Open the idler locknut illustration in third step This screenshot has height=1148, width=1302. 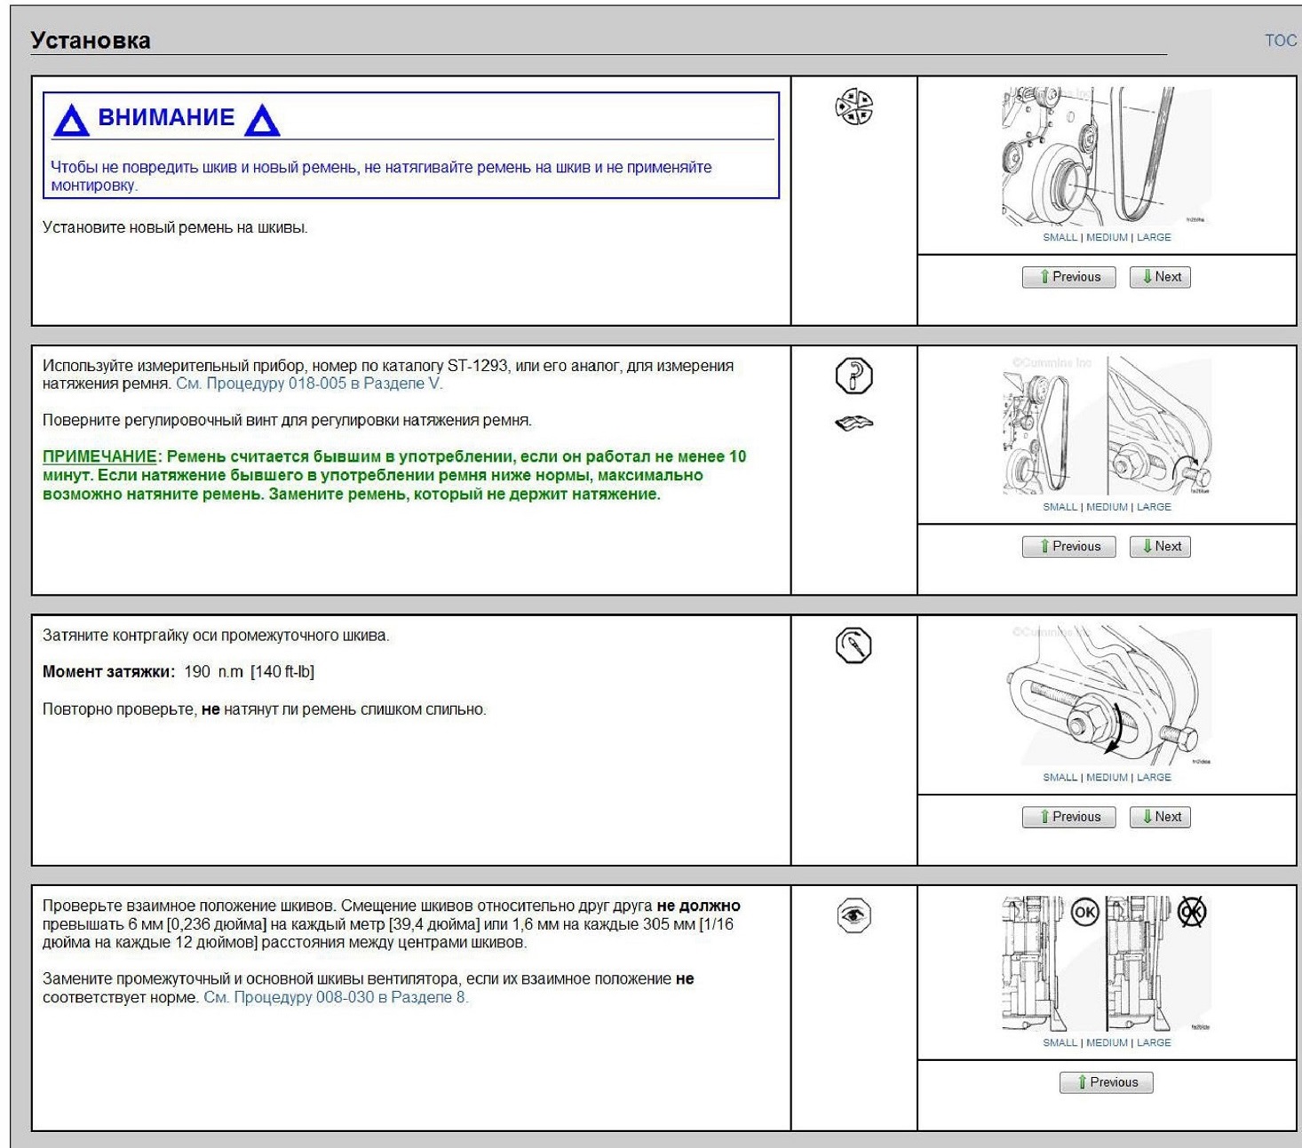[x=1107, y=695]
